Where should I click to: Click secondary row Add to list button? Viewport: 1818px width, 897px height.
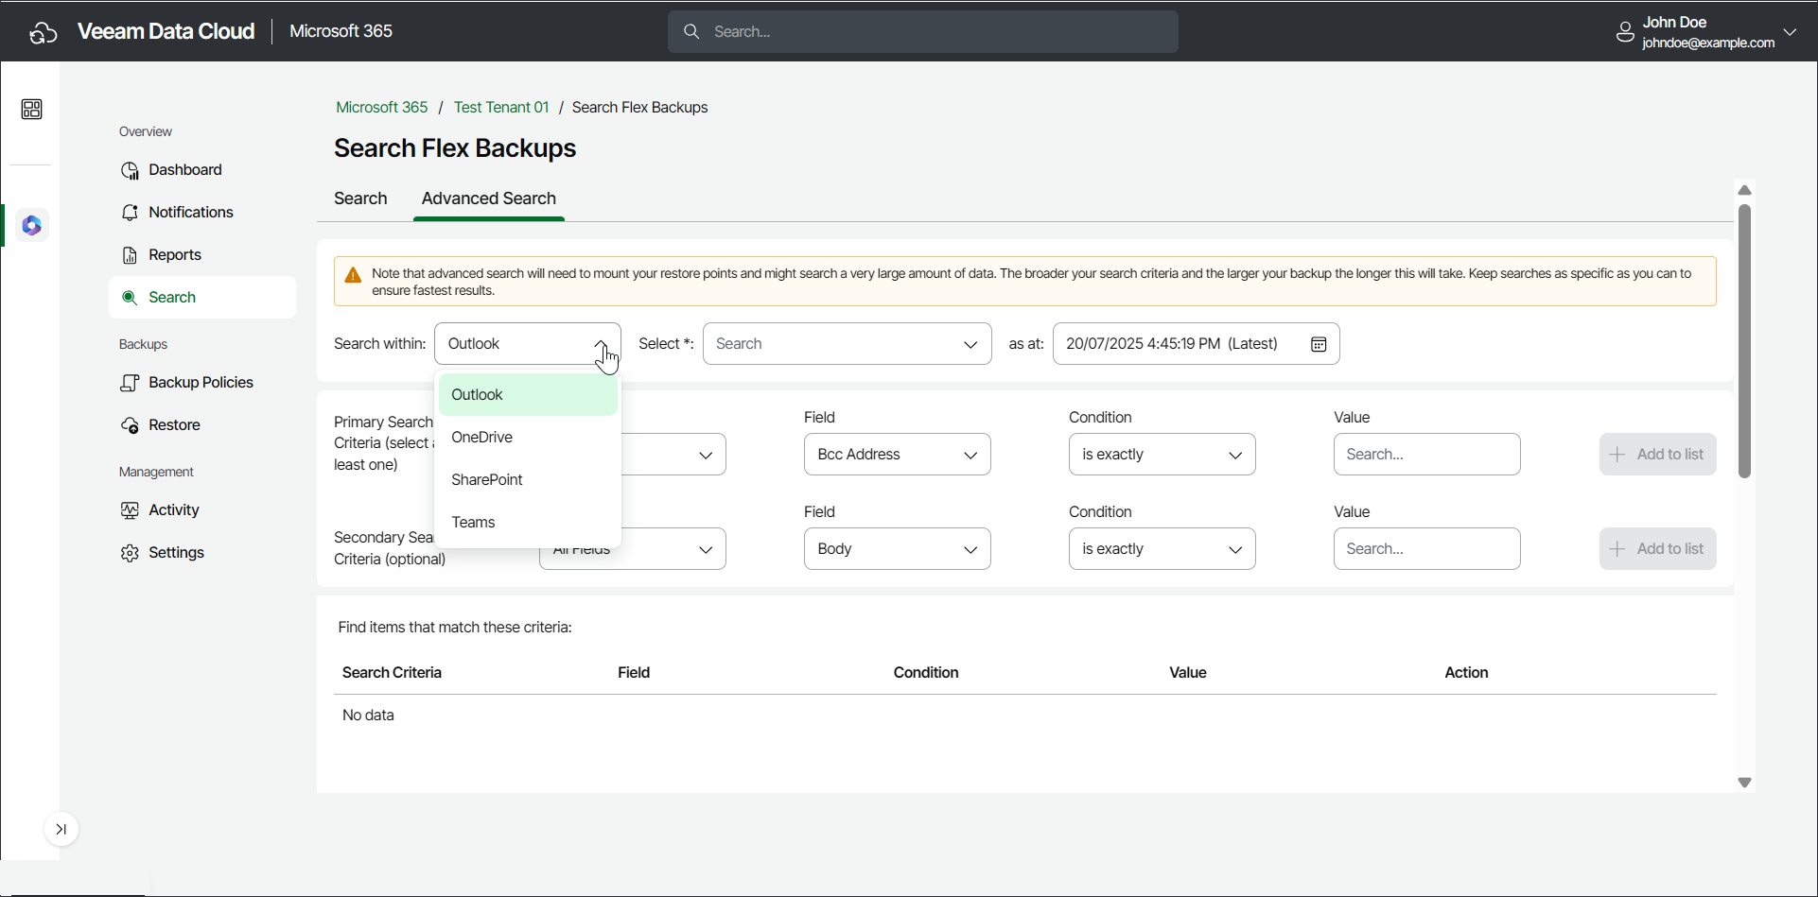point(1657,549)
